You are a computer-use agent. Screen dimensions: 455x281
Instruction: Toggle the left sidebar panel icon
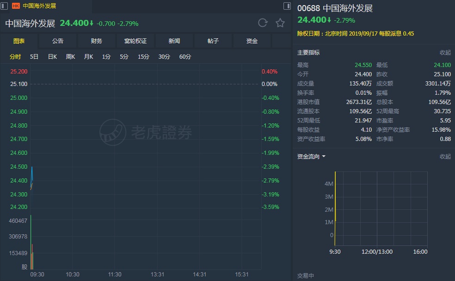(4, 6)
